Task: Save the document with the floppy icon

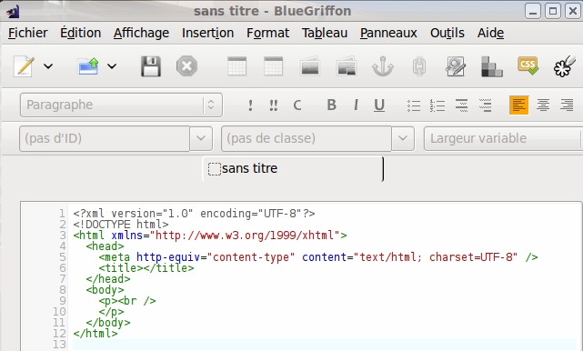Action: click(x=151, y=66)
